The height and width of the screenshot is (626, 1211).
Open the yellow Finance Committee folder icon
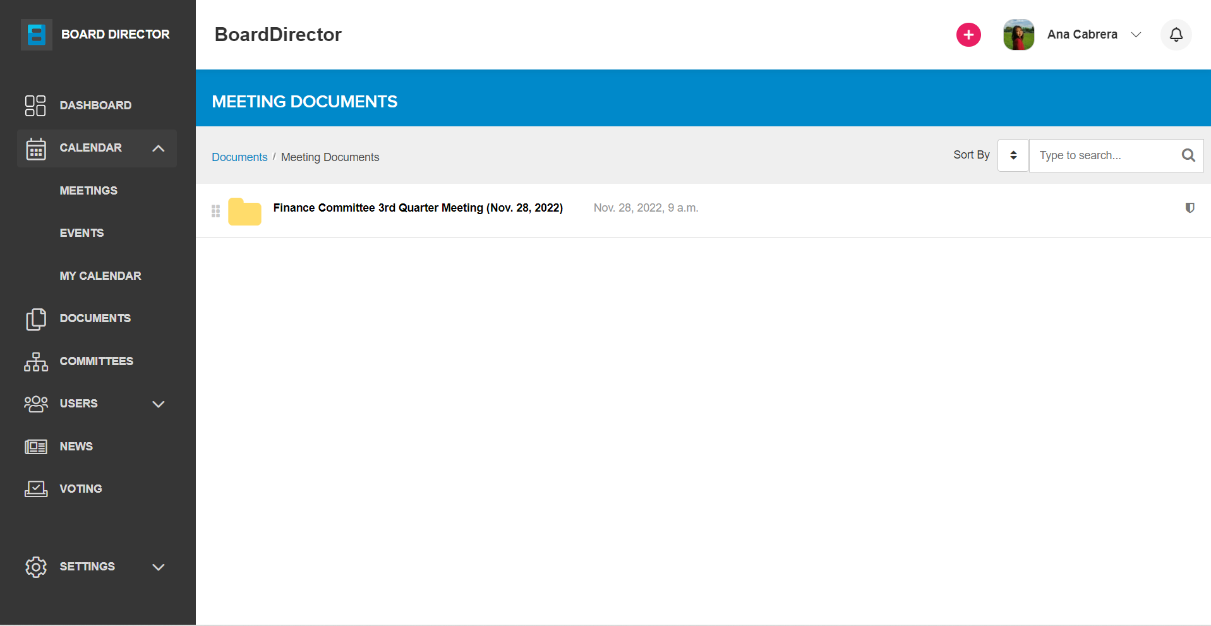[244, 212]
